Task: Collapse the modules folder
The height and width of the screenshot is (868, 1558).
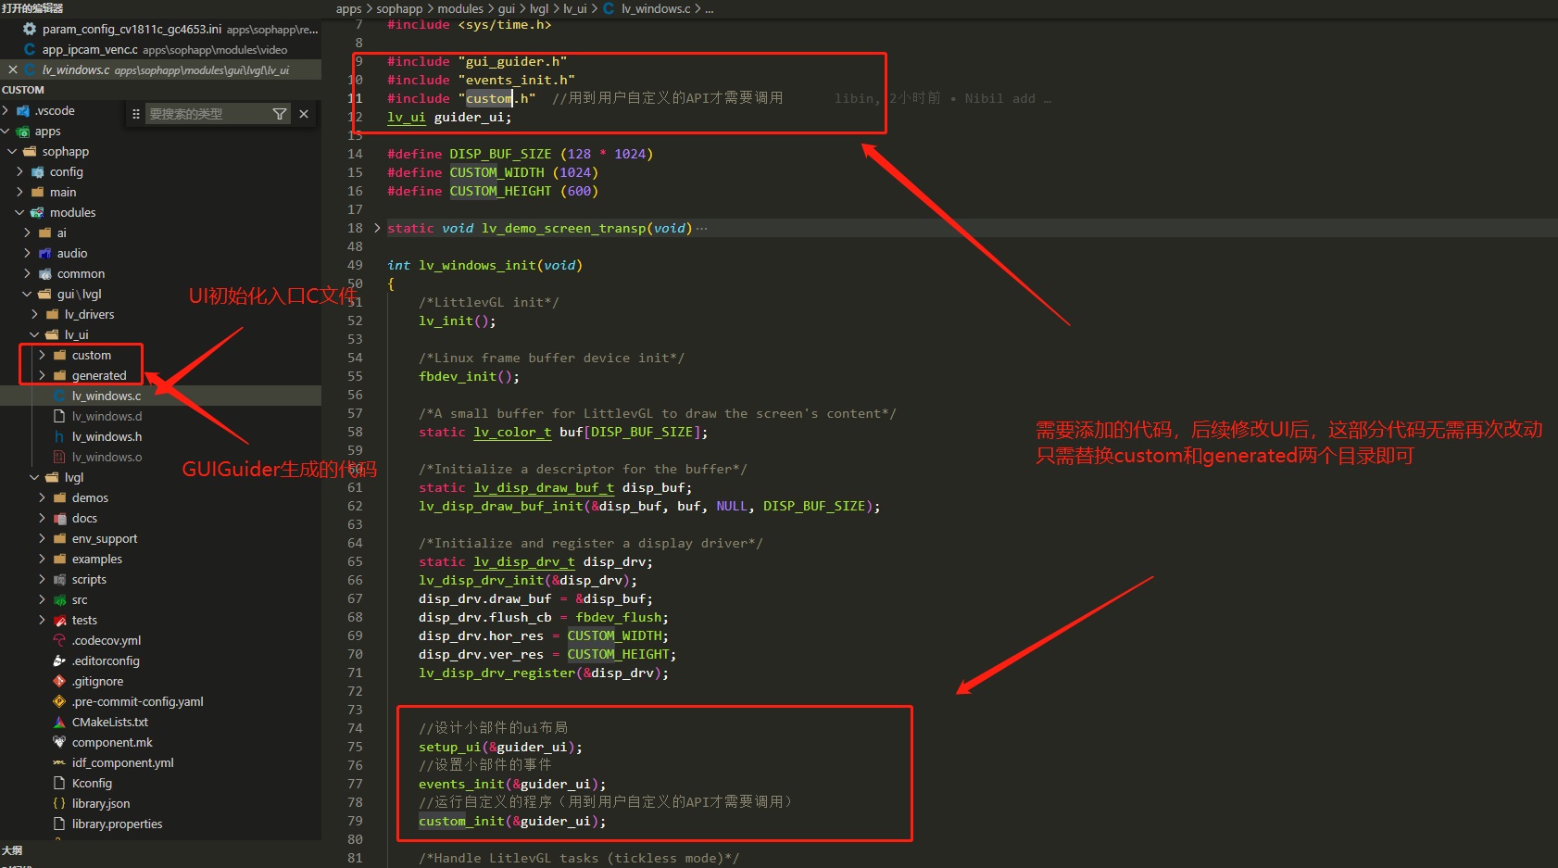Action: [19, 213]
